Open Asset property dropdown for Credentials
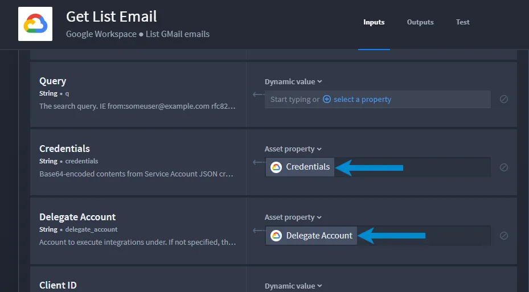This screenshot has height=292, width=529. (293, 149)
